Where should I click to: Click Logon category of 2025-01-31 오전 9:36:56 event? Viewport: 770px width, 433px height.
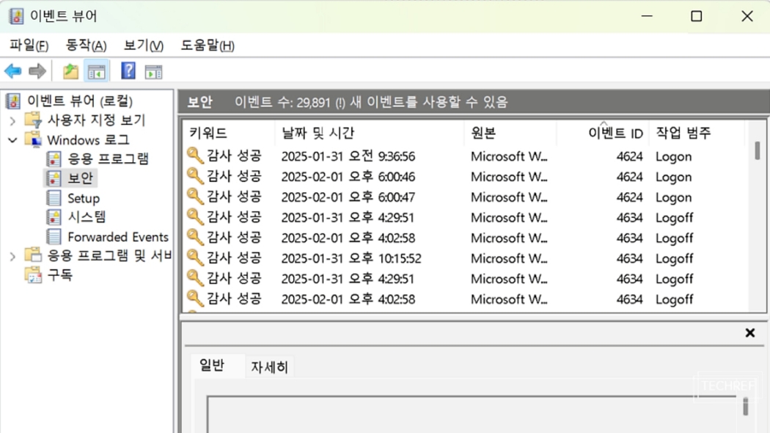coord(673,157)
